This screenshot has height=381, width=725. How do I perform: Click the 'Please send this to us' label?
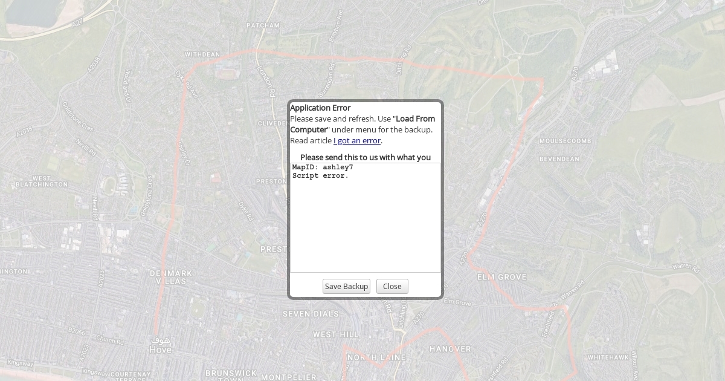click(366, 157)
